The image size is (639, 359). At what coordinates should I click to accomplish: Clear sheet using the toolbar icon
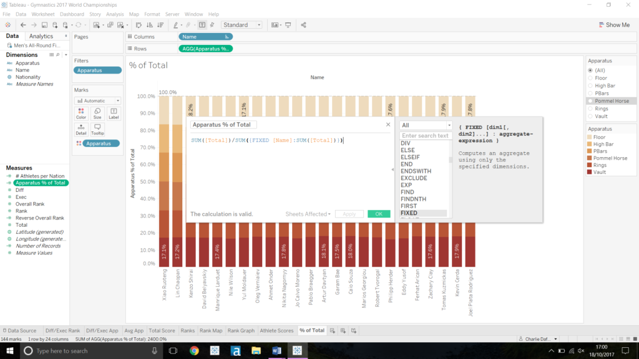coord(120,25)
